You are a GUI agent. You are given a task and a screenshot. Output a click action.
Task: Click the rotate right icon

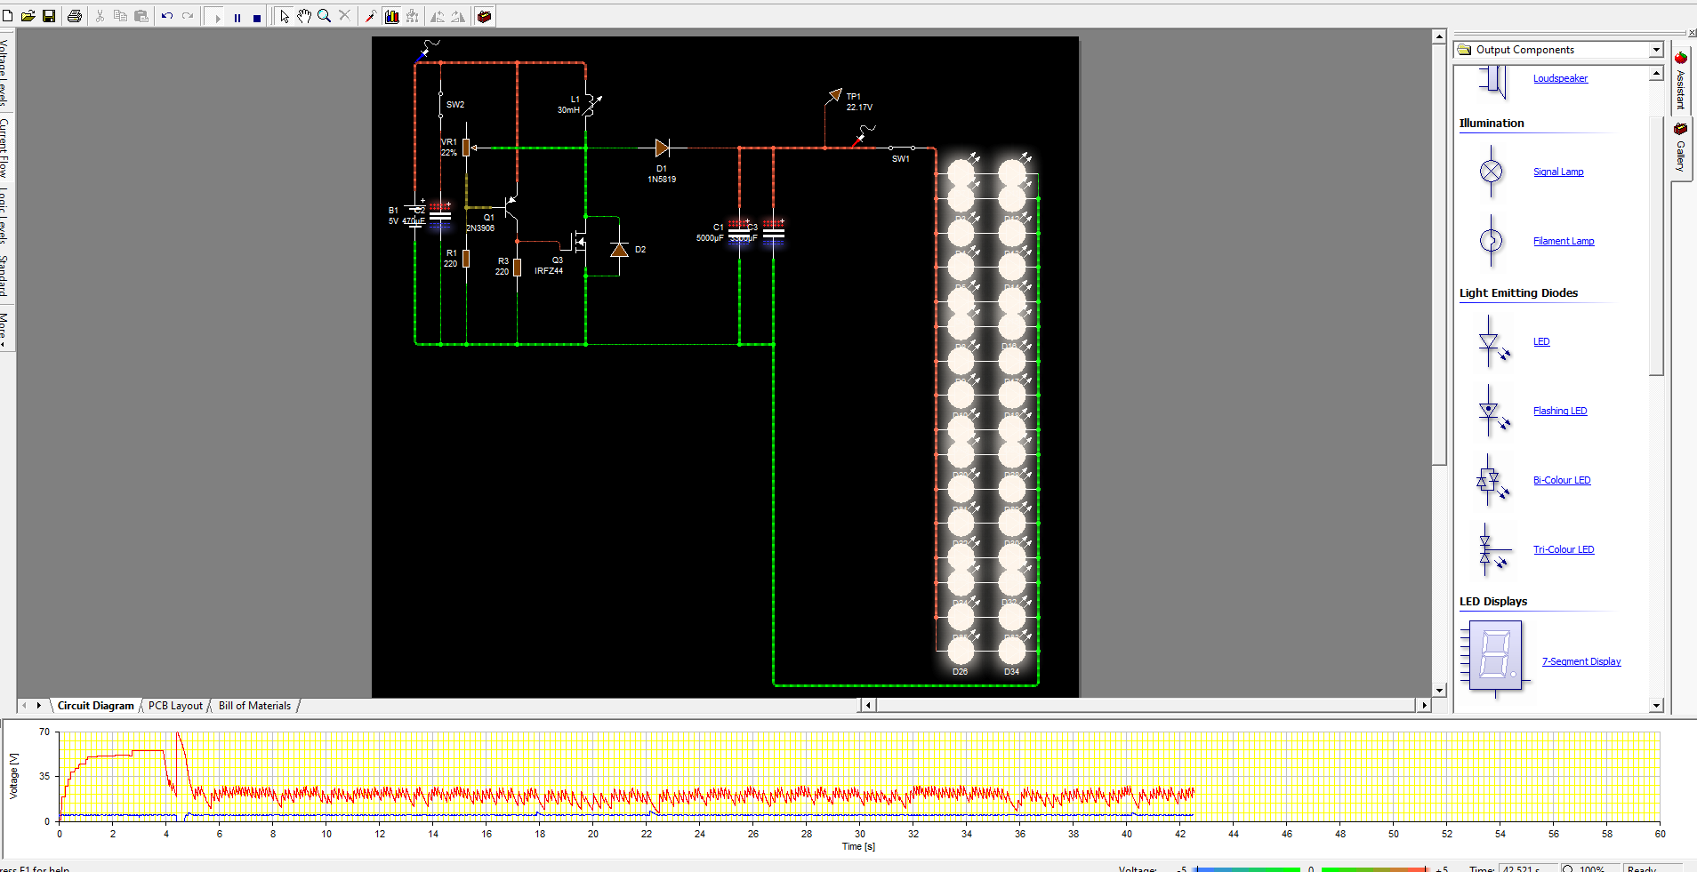pyautogui.click(x=458, y=16)
